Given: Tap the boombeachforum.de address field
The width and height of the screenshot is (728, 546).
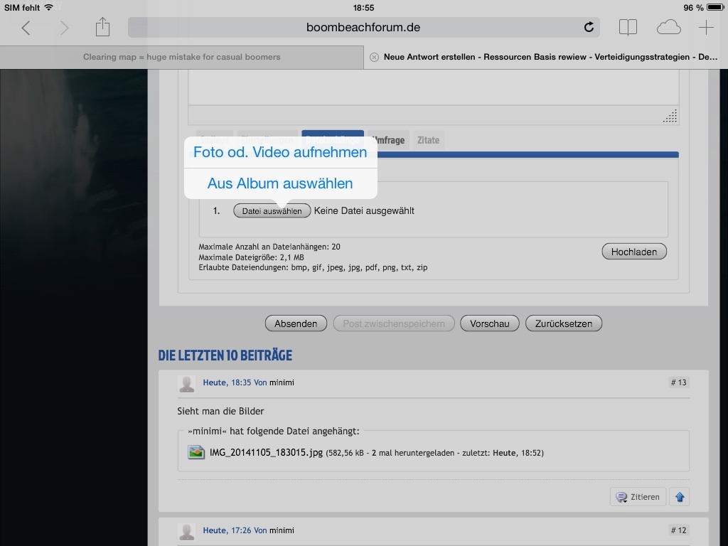Looking at the screenshot, I should coord(363,28).
